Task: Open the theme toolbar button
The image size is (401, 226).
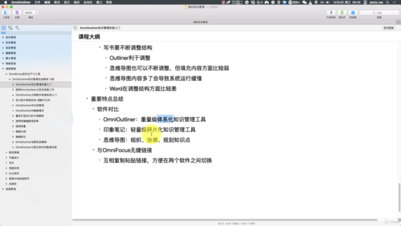Action: (x=17, y=13)
